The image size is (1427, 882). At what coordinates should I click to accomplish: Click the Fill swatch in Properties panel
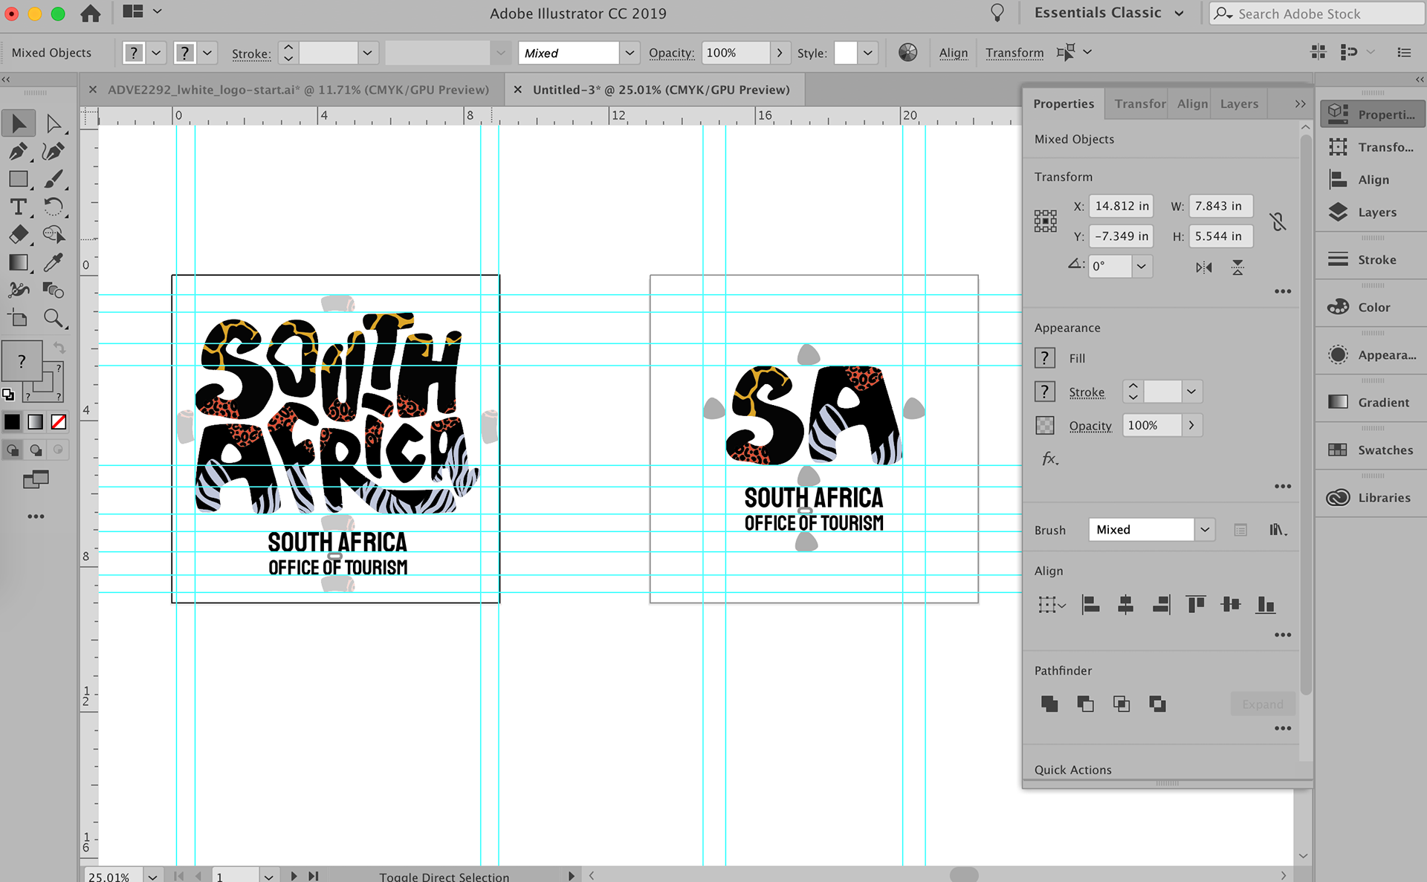(1045, 358)
